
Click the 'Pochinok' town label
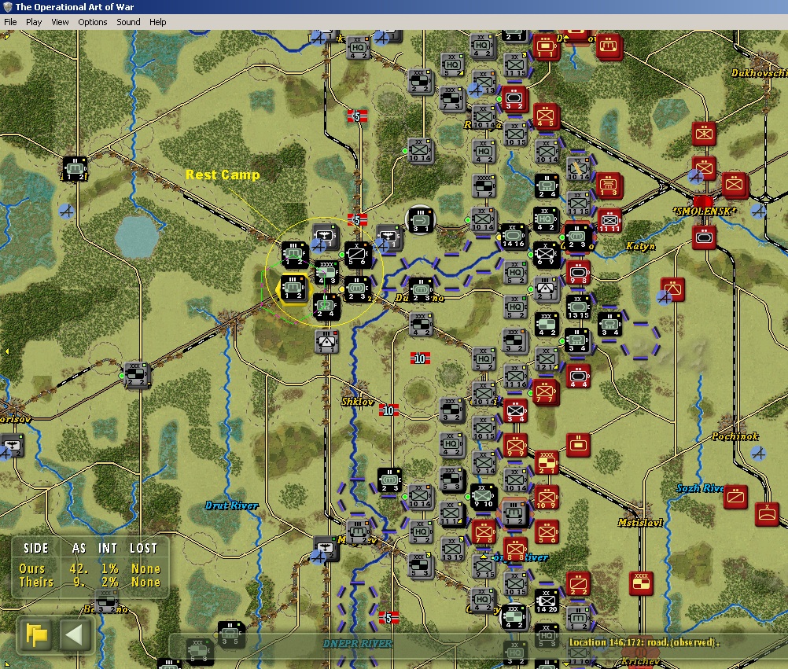point(735,436)
